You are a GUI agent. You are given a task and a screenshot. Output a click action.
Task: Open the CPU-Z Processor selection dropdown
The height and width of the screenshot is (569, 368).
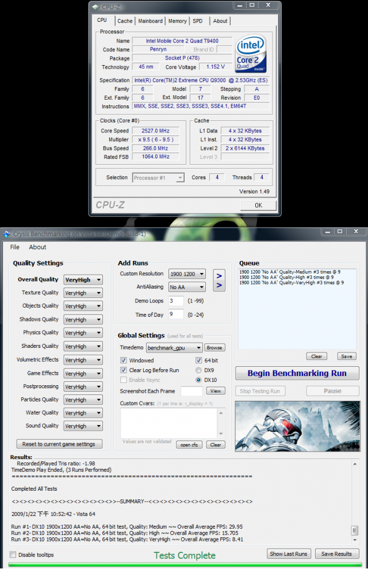(158, 178)
